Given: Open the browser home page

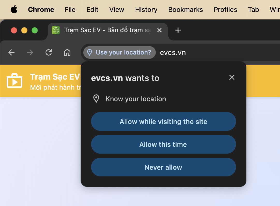Looking at the screenshot, I should 67,52.
